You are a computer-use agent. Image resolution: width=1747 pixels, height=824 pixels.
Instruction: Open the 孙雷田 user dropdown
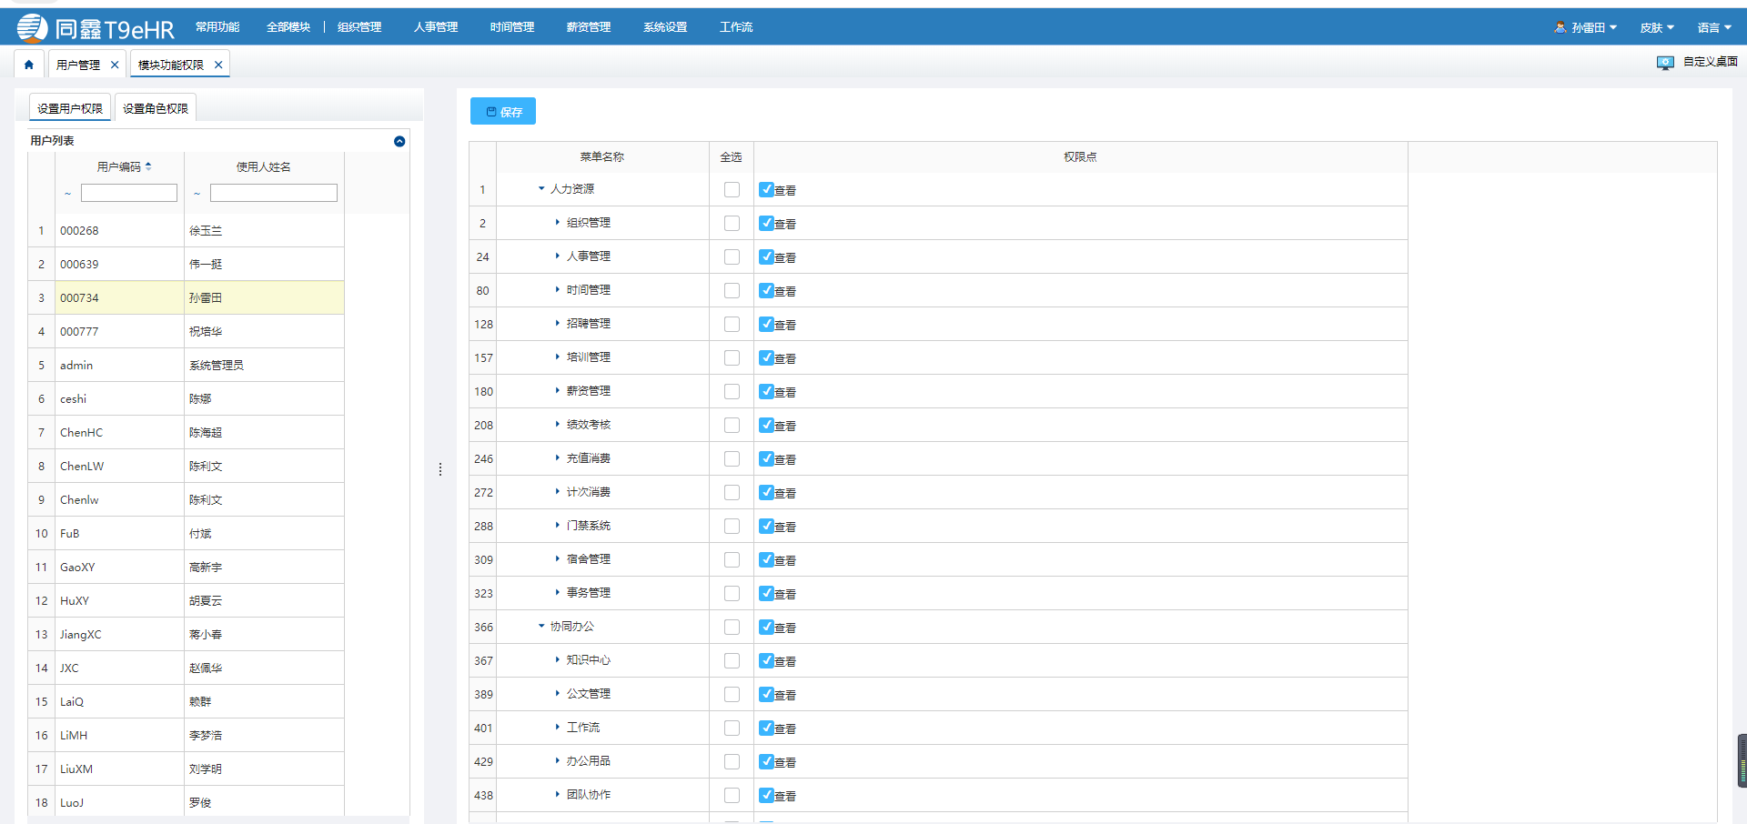(x=1586, y=27)
